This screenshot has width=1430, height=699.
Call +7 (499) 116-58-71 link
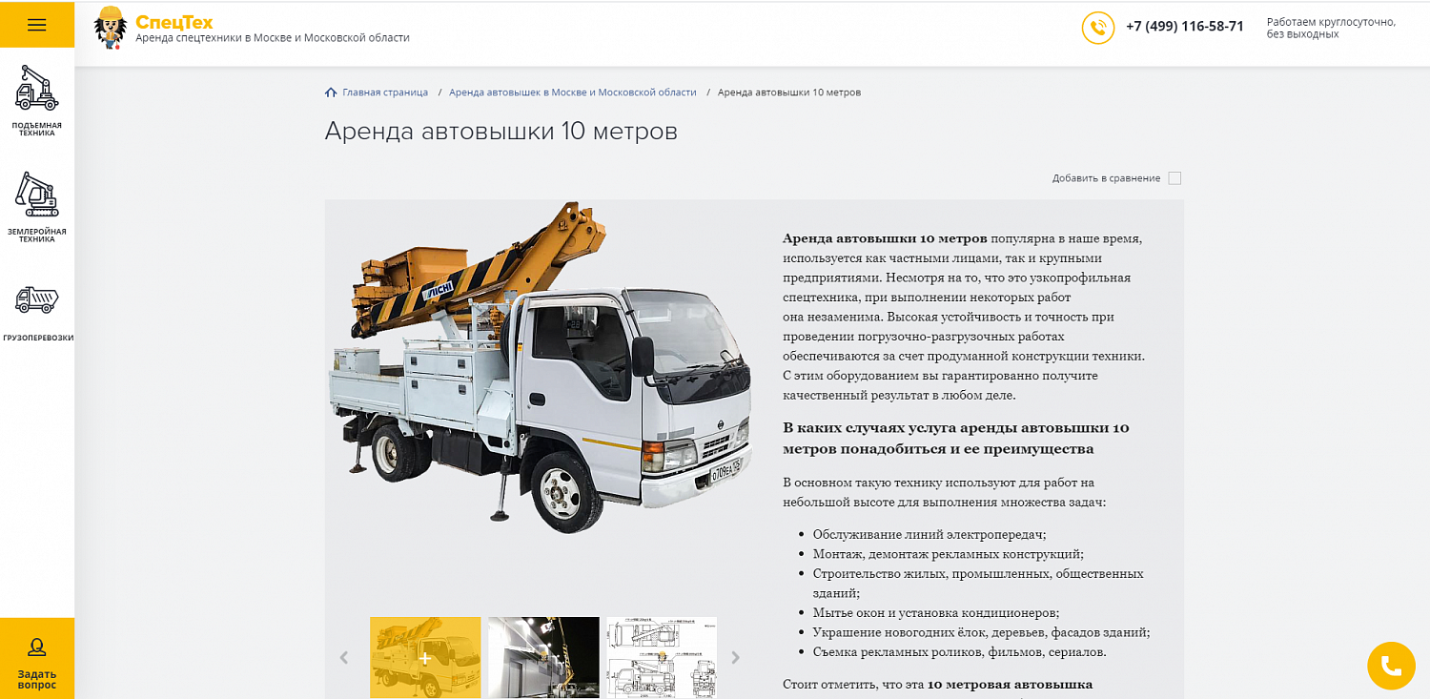click(1185, 27)
